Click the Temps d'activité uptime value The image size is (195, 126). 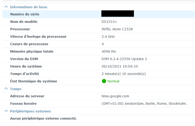tap(124, 74)
